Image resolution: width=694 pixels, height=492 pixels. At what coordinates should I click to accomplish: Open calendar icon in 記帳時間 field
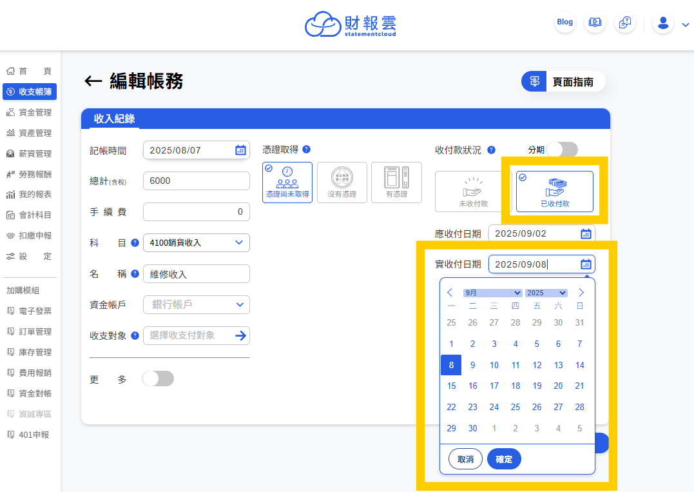pos(240,150)
